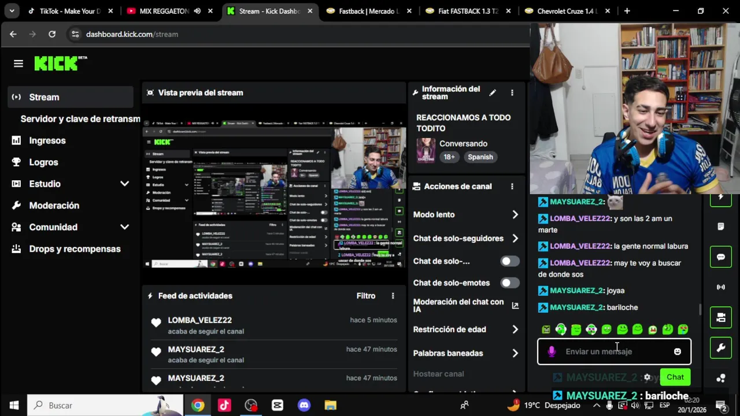The width and height of the screenshot is (740, 416).
Task: Open Chat de solo-seguidores settings
Action: point(466,239)
